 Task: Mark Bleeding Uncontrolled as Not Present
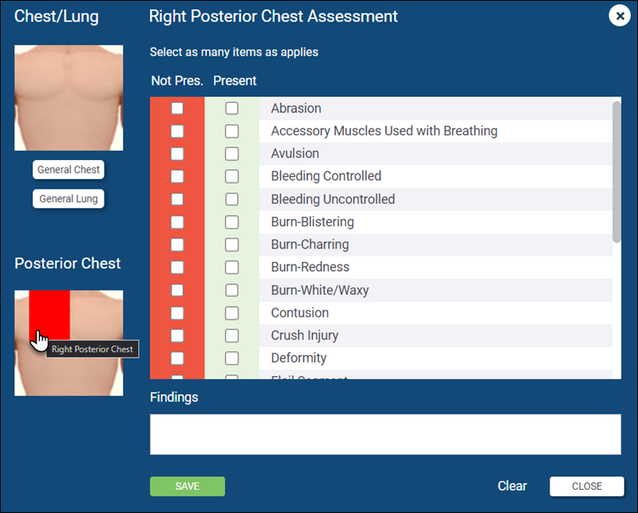177,199
